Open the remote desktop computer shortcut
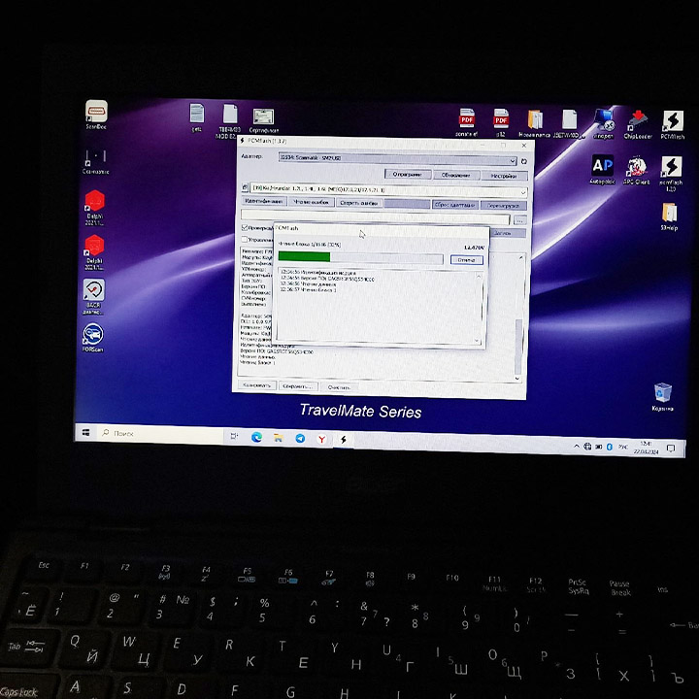The width and height of the screenshot is (699, 699). point(604,123)
